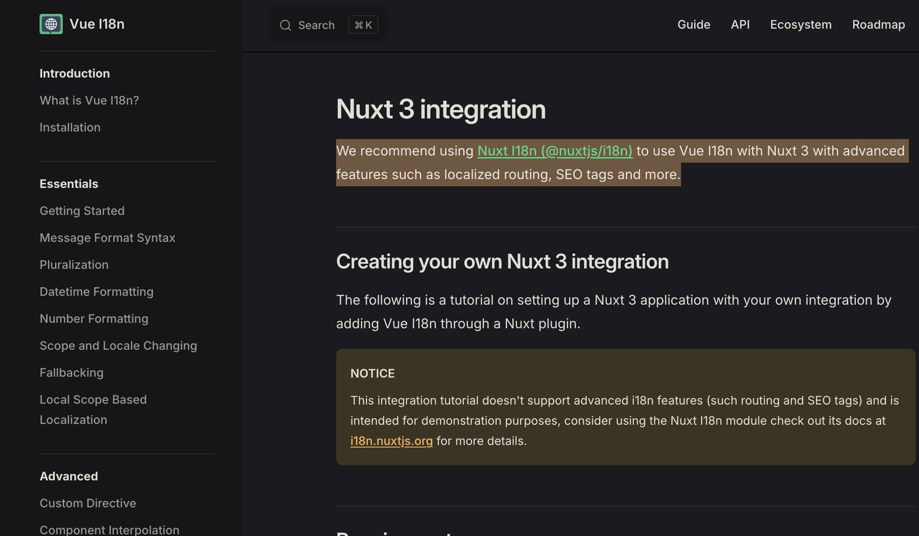Open Component Interpolation sidebar link

[110, 530]
